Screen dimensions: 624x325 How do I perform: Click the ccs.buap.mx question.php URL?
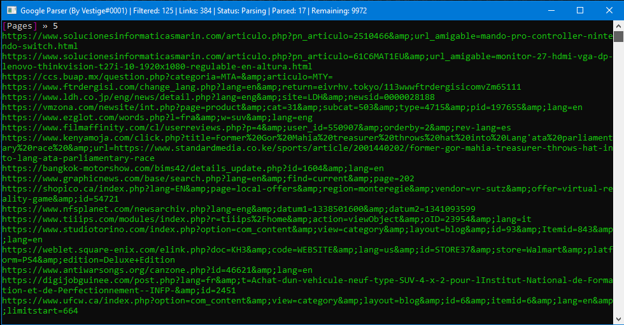click(167, 77)
